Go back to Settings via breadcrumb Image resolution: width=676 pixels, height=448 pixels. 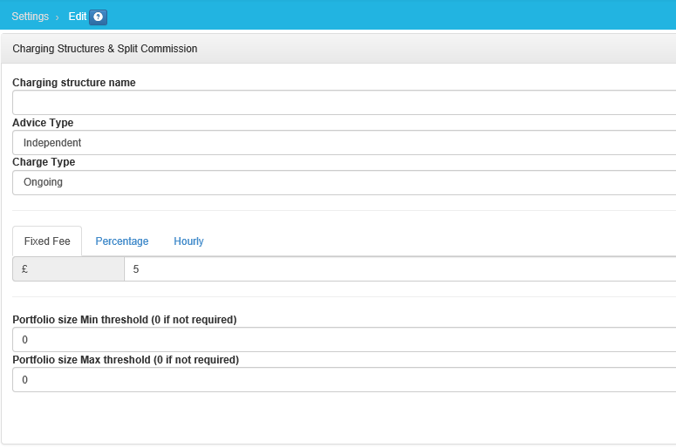[x=31, y=17]
